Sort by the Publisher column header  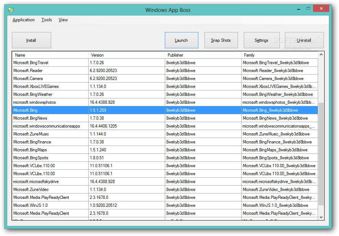click(x=203, y=55)
